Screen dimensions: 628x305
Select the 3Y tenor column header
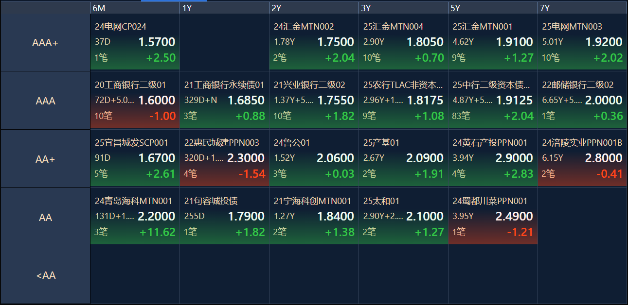point(403,8)
